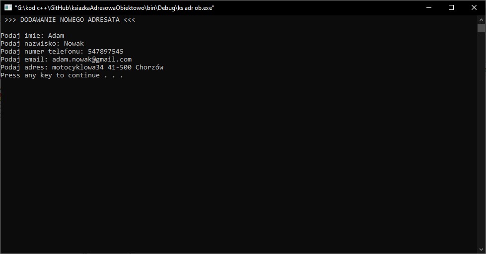Click the vertical scrollbar thumb
486x254 pixels.
click(x=481, y=28)
